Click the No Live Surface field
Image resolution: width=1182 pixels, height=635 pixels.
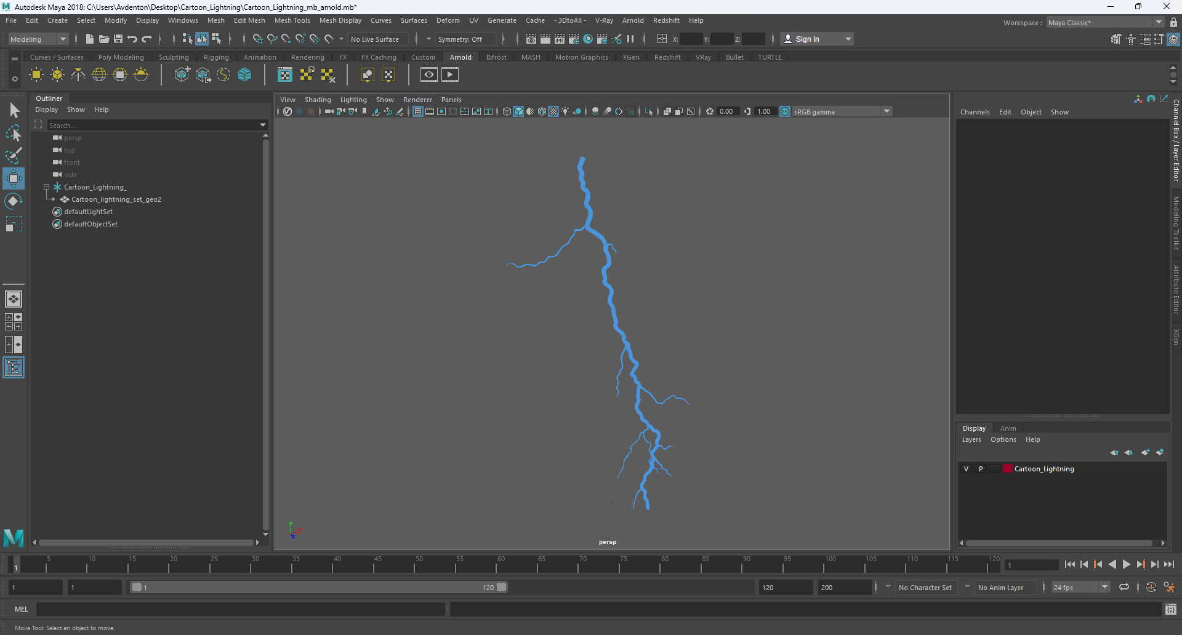[377, 39]
